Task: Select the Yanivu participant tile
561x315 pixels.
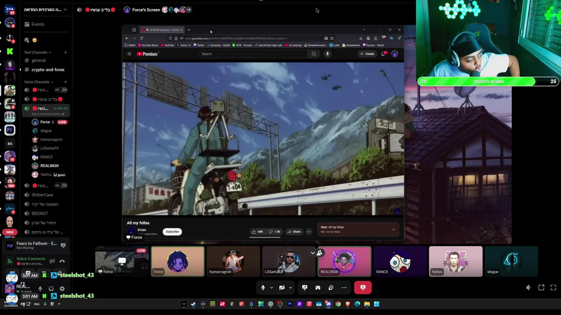Action: pyautogui.click(x=455, y=262)
